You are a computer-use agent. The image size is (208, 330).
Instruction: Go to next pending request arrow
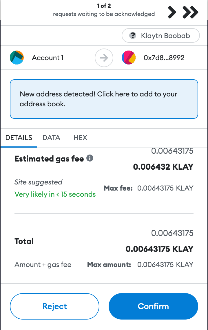(172, 12)
